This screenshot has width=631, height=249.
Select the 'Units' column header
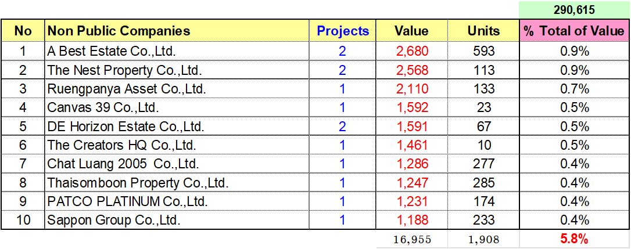(x=483, y=31)
